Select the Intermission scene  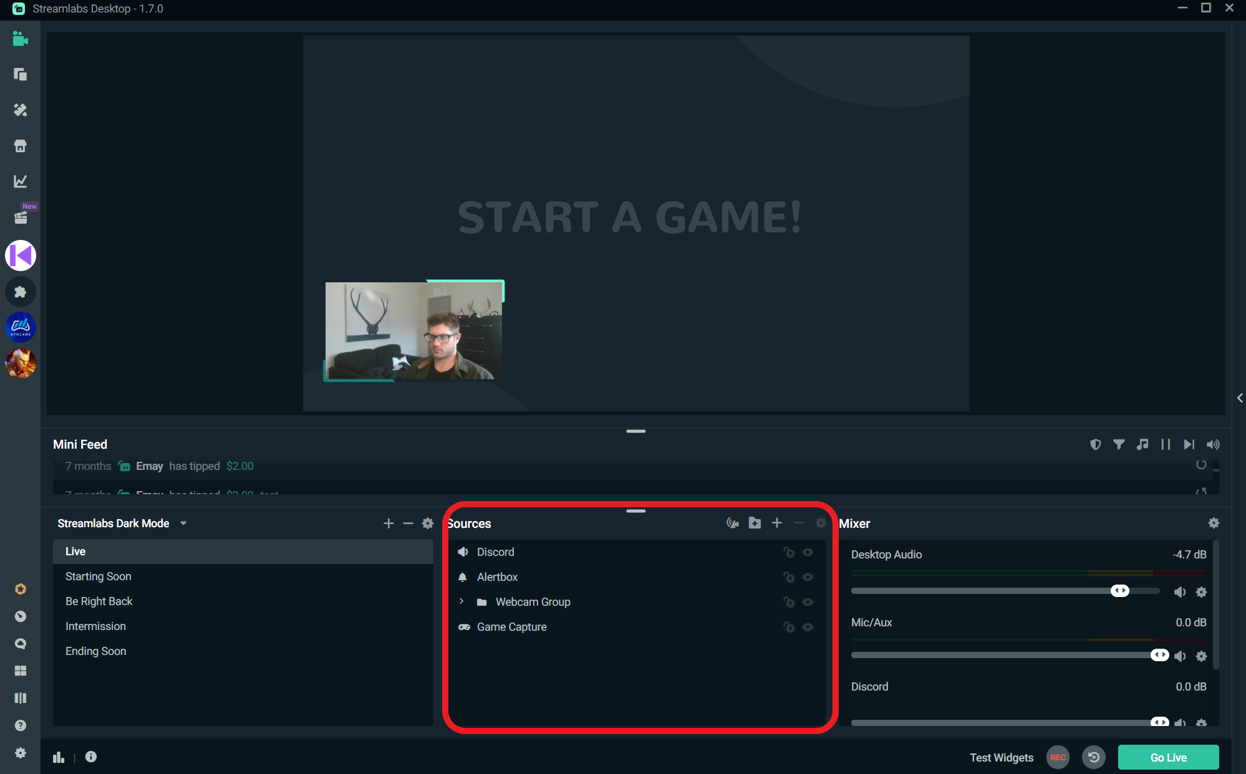(243, 626)
